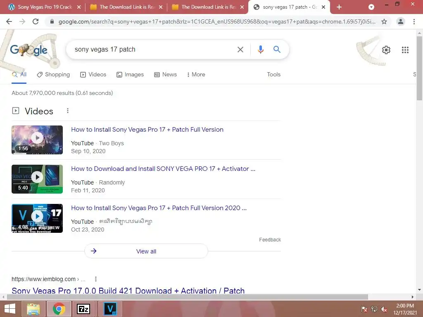
Task: Select the News search filter
Action: 165,75
